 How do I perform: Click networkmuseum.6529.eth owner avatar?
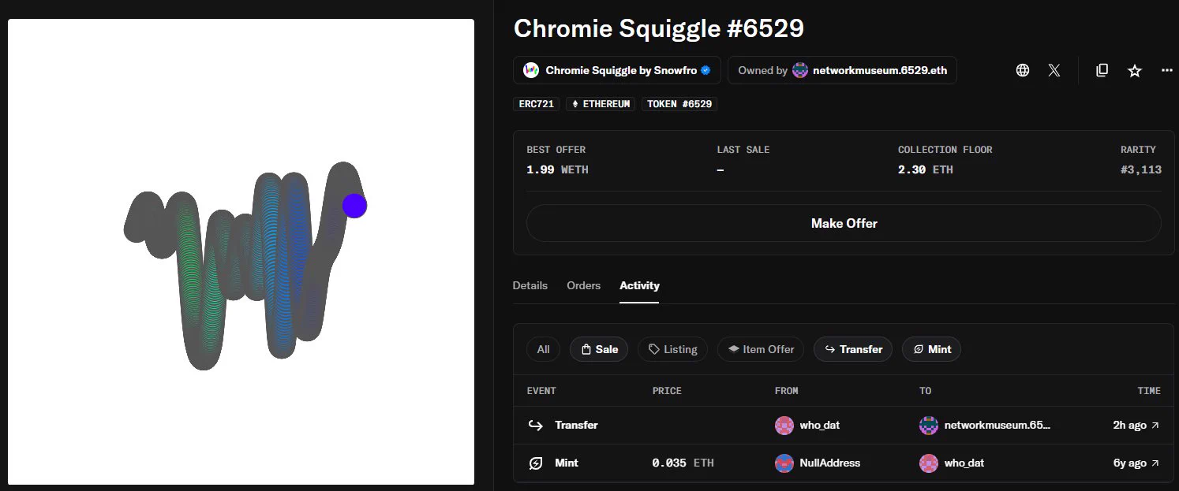[x=800, y=70]
